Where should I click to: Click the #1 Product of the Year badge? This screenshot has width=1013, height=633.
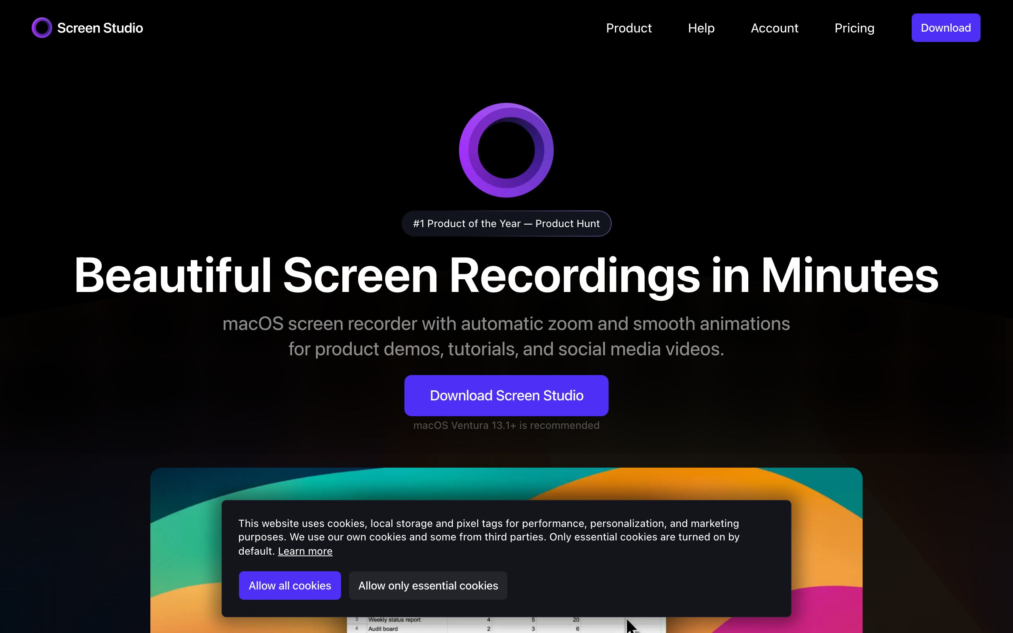point(506,224)
